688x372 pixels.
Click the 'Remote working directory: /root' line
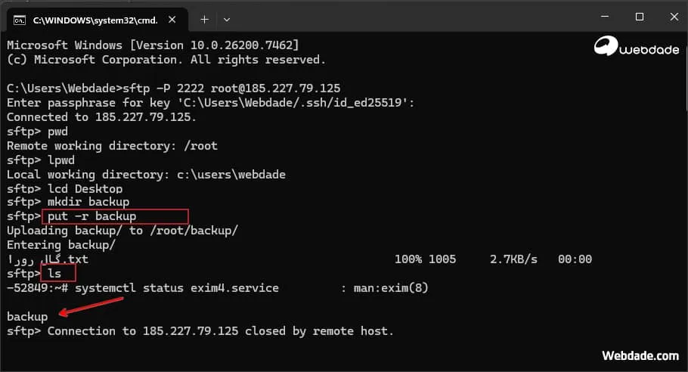(112, 145)
